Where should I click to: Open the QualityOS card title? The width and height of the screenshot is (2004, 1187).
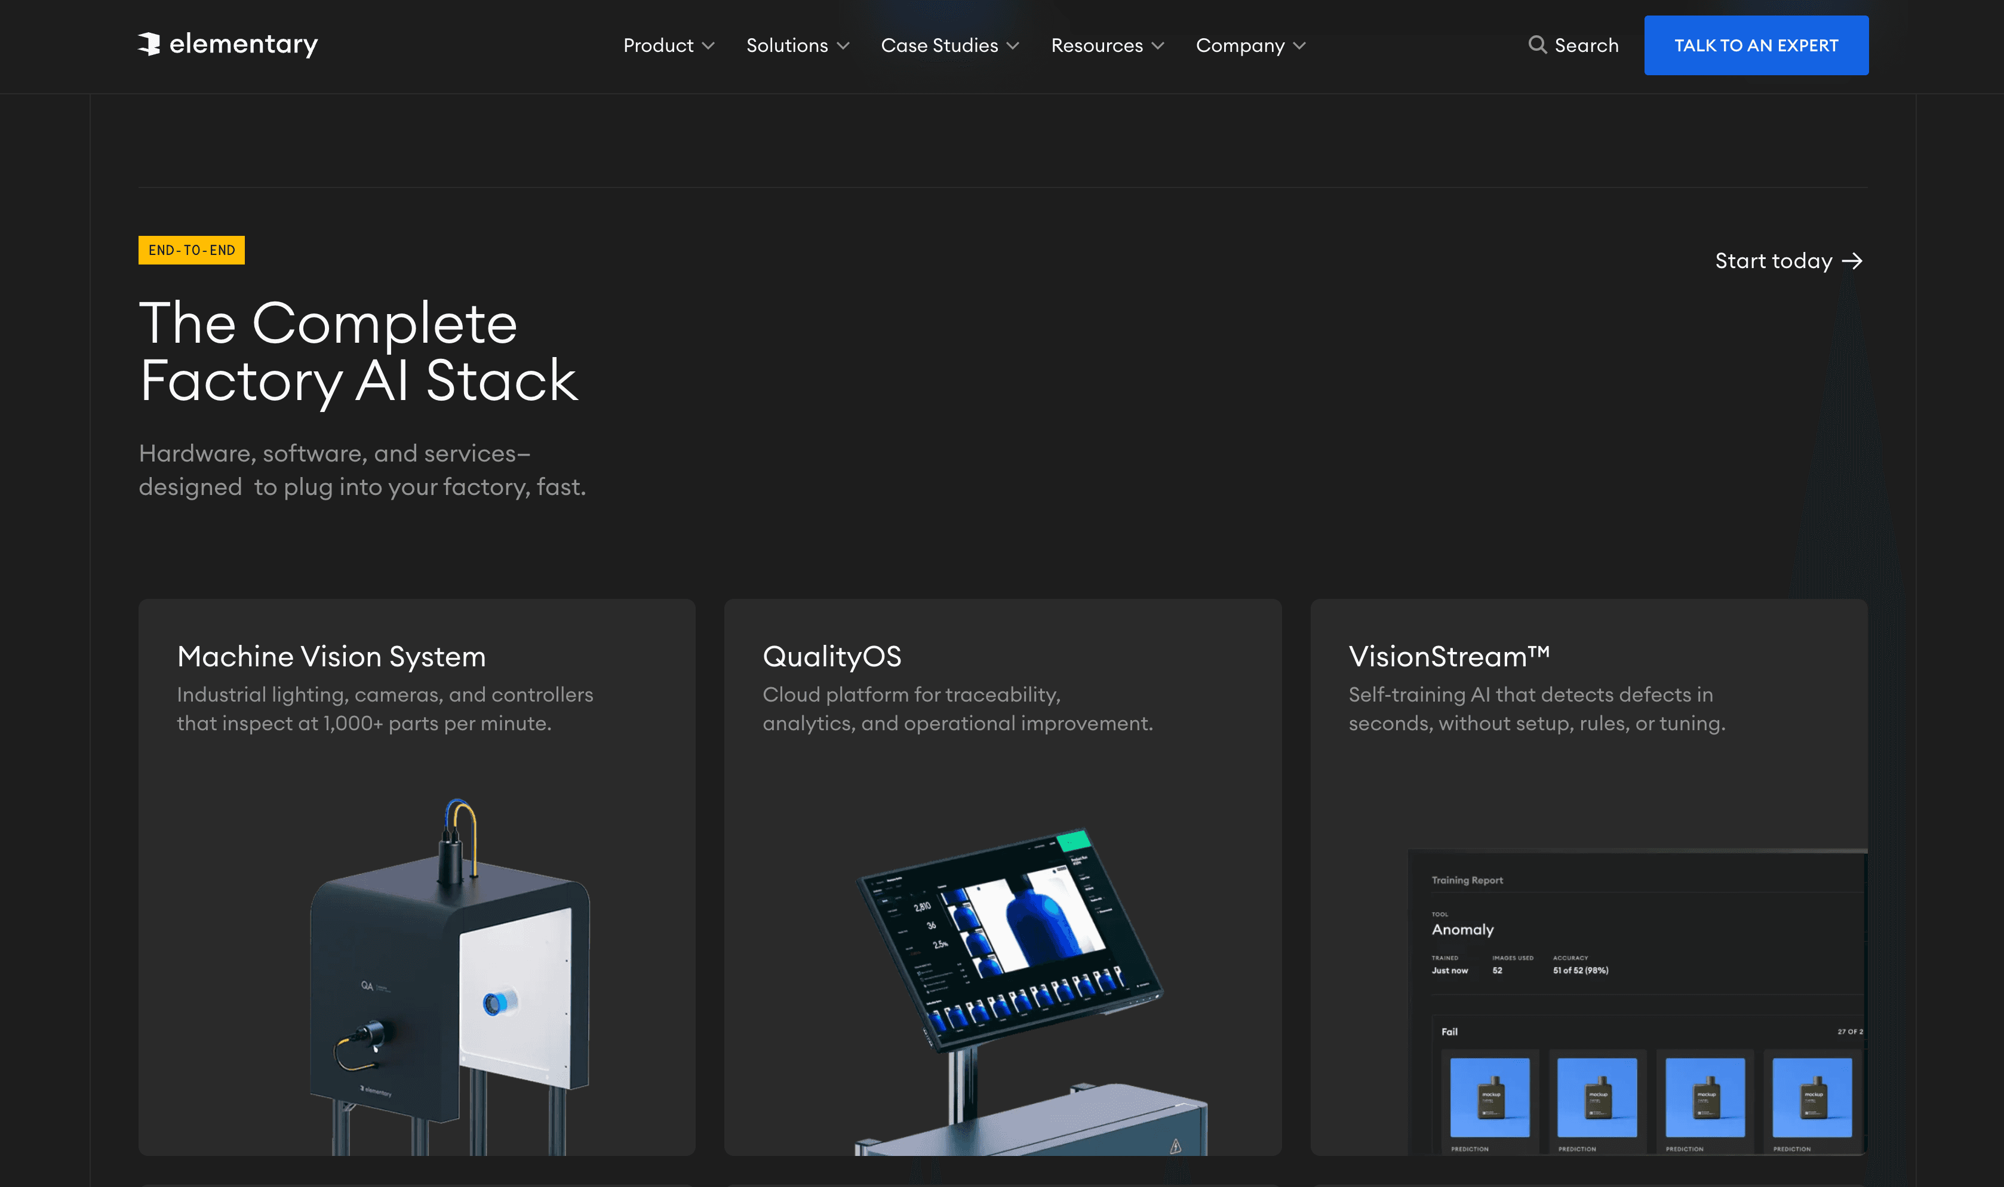click(x=832, y=657)
